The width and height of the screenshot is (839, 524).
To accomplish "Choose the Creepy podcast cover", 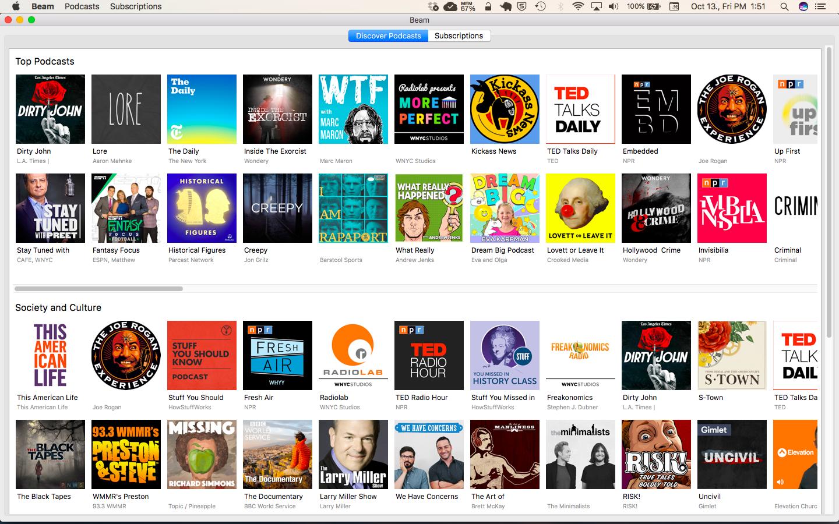I will click(x=277, y=208).
